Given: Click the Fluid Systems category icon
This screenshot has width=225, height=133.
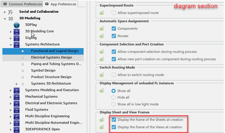Looking at the screenshot, I should [x=17, y=110].
